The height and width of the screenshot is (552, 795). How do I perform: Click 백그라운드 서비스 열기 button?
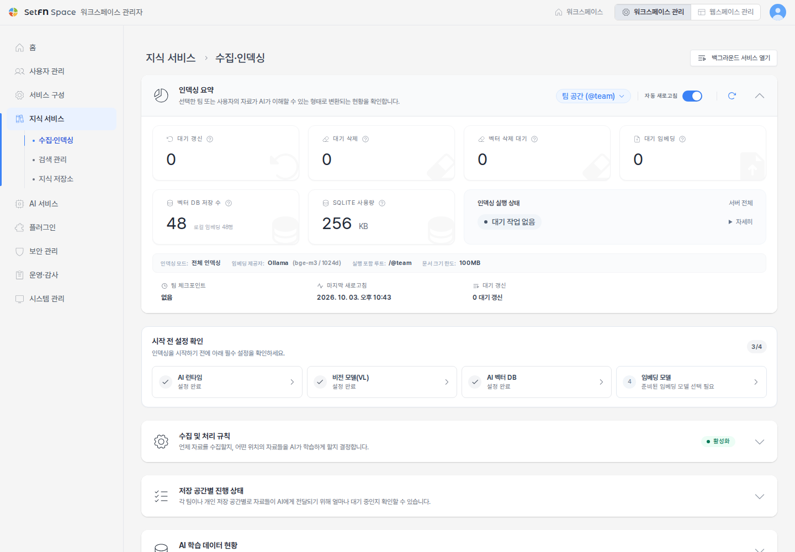pos(734,58)
